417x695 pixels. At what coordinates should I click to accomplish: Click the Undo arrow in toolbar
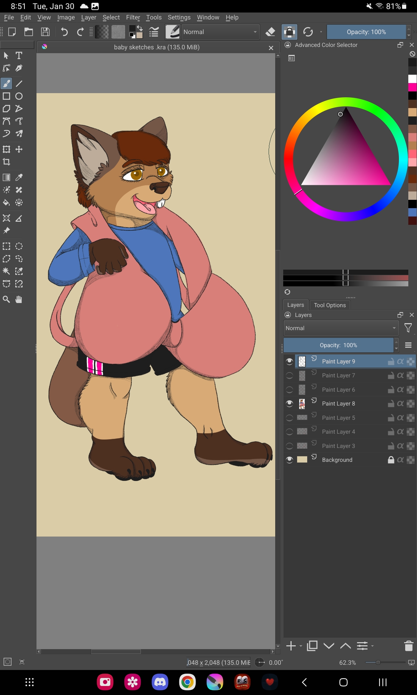pos(64,32)
